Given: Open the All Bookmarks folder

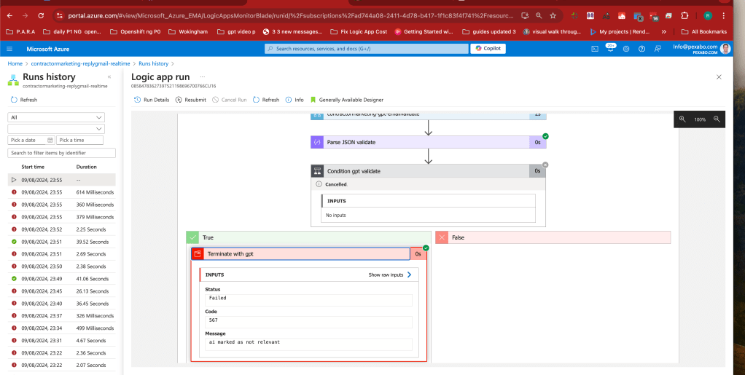Looking at the screenshot, I should [x=704, y=32].
